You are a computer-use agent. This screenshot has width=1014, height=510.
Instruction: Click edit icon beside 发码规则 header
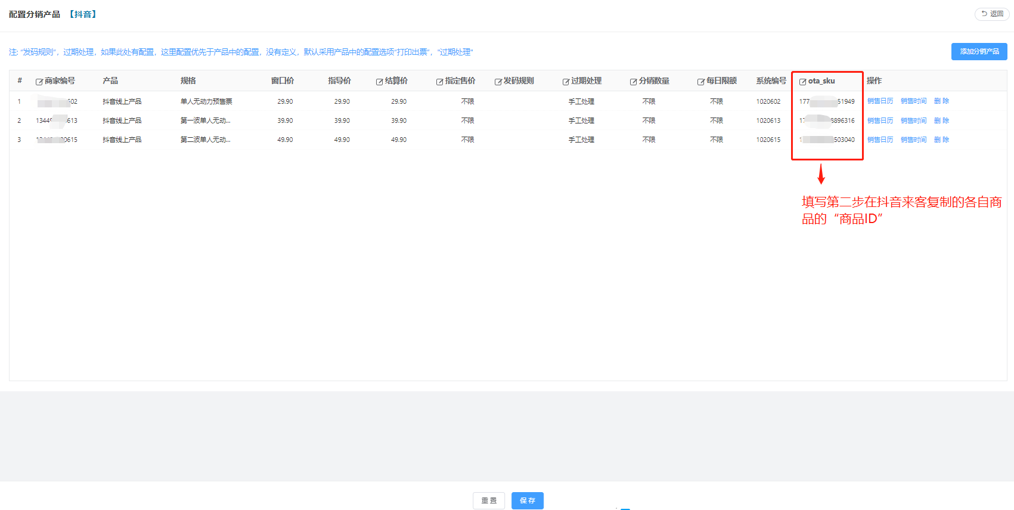(x=498, y=82)
